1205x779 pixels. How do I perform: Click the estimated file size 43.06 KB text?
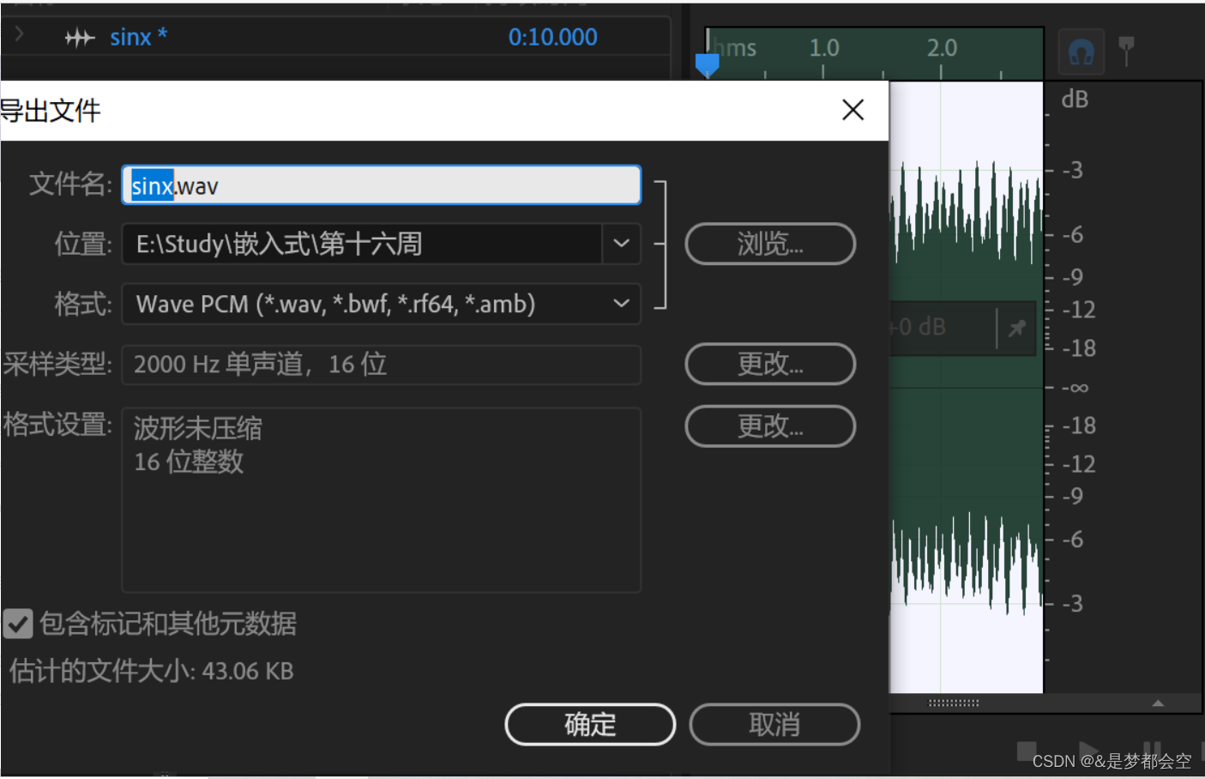pos(152,671)
